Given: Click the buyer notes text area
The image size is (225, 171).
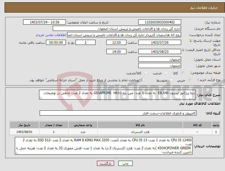Looking at the screenshot, I should (x=104, y=146).
